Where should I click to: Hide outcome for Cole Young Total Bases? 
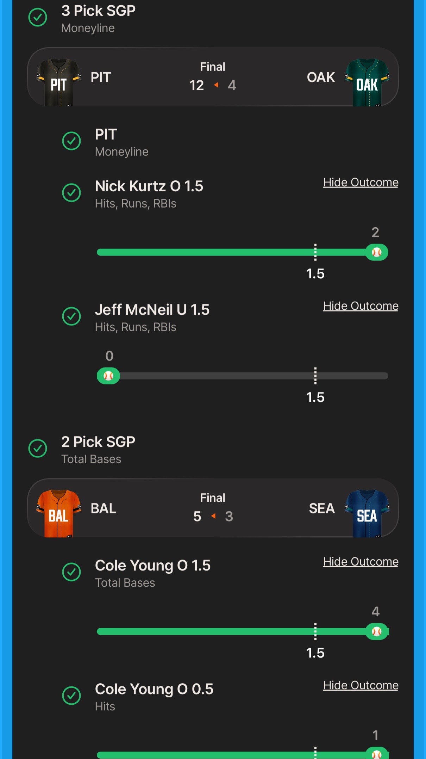pyautogui.click(x=361, y=562)
